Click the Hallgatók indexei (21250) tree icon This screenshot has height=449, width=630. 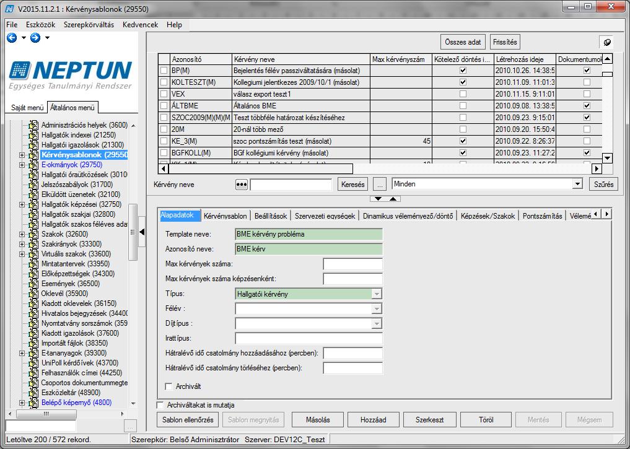pos(34,135)
